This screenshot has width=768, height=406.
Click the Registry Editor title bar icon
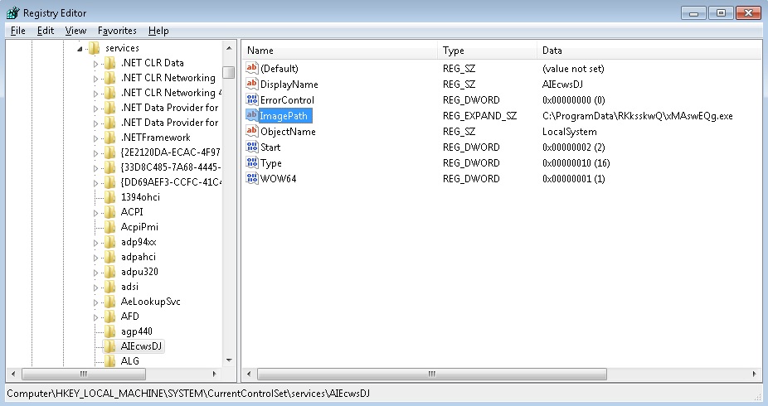(x=12, y=12)
